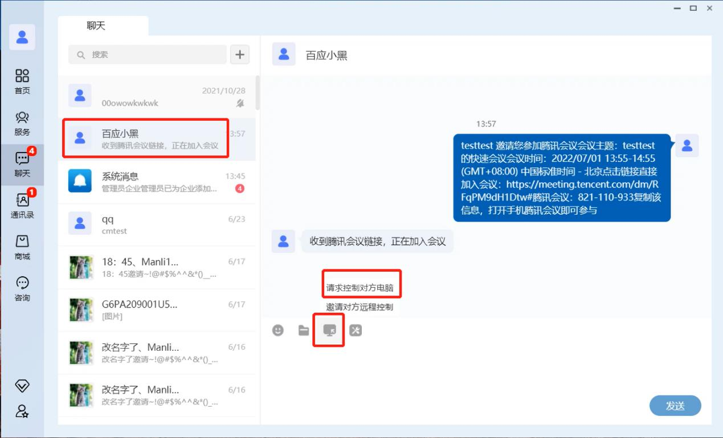Click the folder send-file icon
The width and height of the screenshot is (723, 438).
[304, 330]
